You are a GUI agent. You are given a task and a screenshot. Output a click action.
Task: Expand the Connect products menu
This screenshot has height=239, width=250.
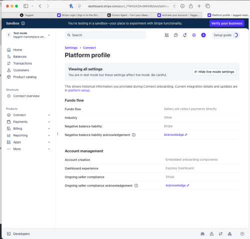(28, 115)
